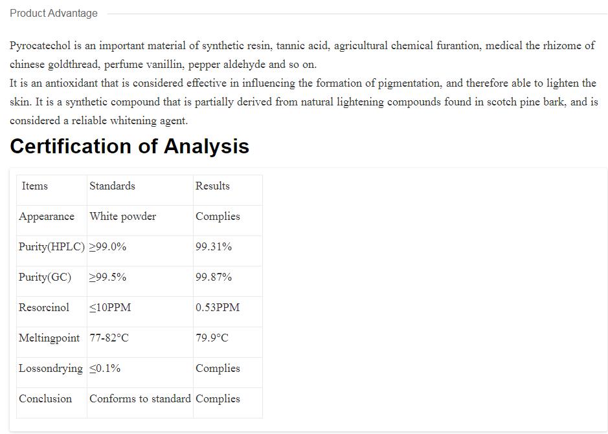Click the Product Advantage section heading
The width and height of the screenshot is (608, 434).
pyautogui.click(x=54, y=13)
